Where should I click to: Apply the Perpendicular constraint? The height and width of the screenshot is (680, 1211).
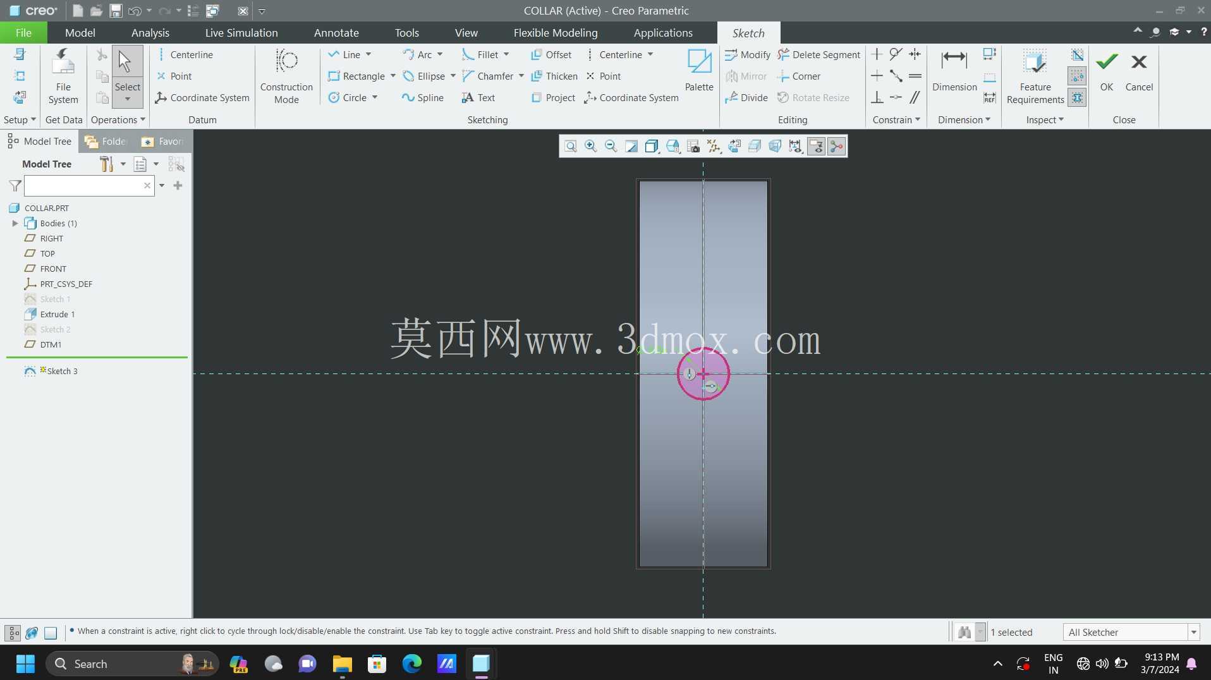click(x=877, y=98)
